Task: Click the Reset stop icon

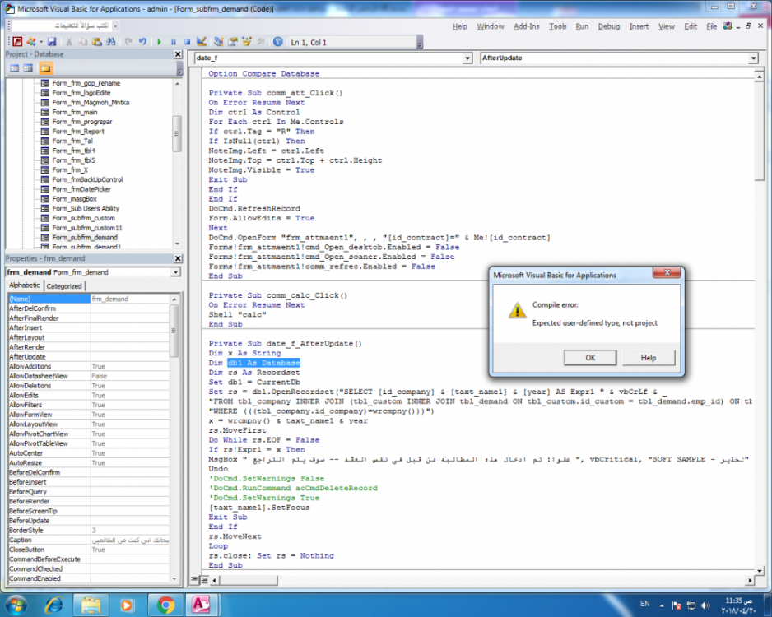Action: click(x=187, y=42)
